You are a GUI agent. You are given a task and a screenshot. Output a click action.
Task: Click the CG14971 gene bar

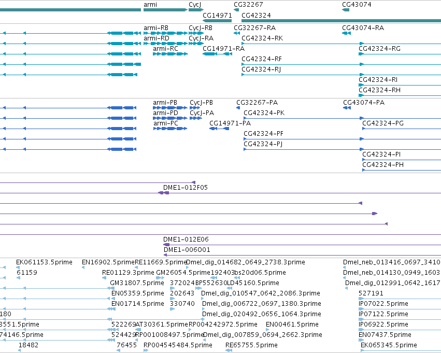tap(217, 21)
